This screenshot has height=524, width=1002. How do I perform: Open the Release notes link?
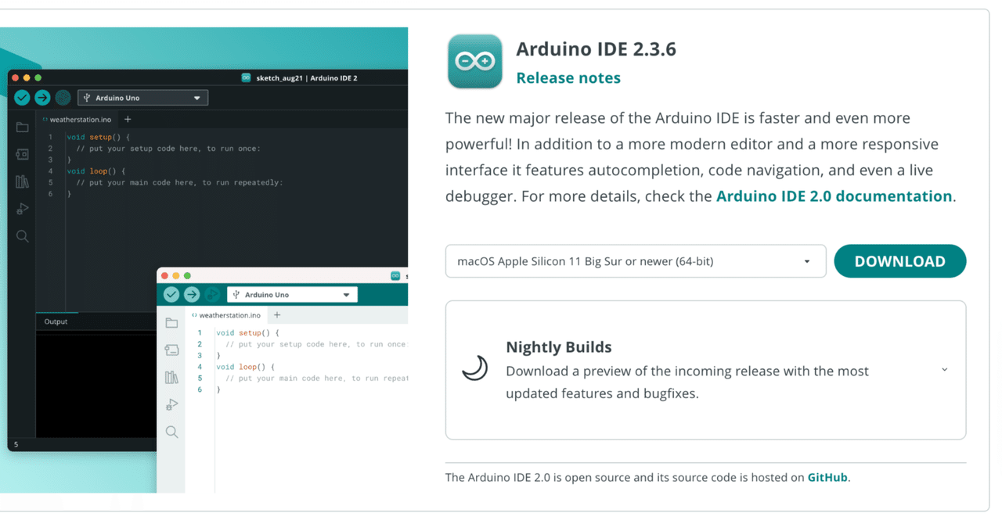[x=568, y=77]
